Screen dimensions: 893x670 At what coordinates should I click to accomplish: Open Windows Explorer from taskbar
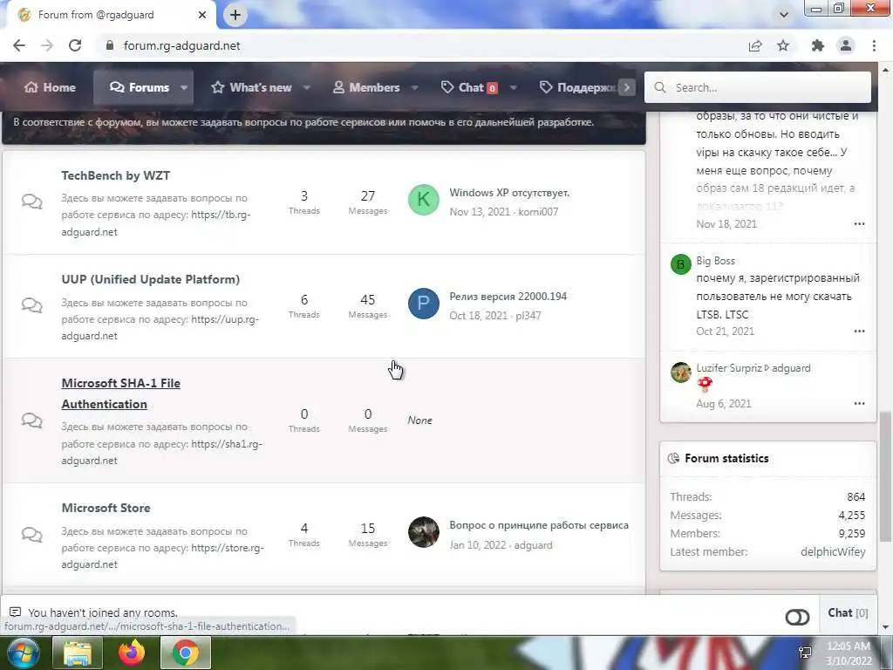pos(78,653)
